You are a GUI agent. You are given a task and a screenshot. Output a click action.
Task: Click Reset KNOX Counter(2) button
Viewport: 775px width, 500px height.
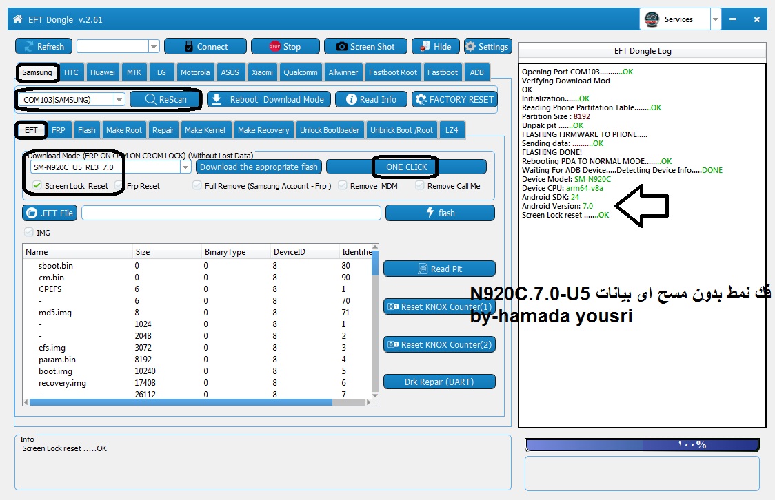(x=439, y=344)
